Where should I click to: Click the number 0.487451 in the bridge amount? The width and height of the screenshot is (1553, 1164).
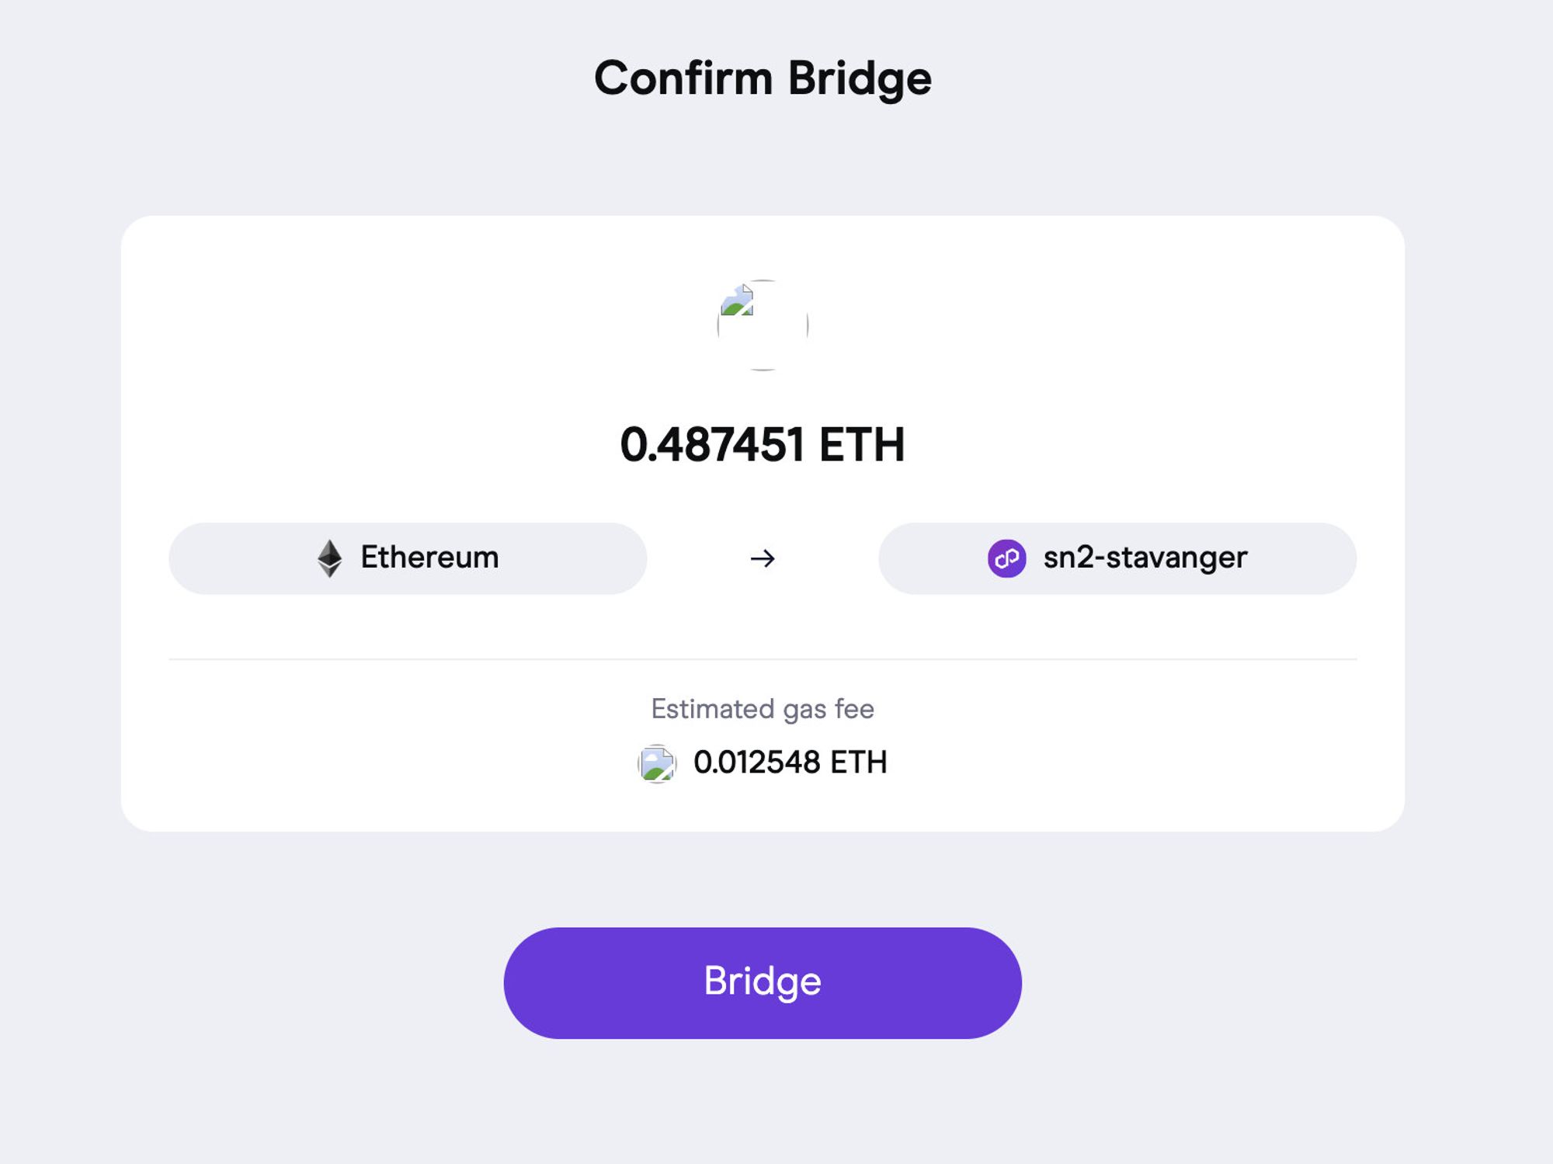point(712,445)
